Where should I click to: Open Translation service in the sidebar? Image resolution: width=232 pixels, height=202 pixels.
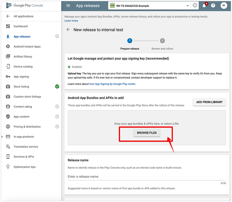[26, 147]
